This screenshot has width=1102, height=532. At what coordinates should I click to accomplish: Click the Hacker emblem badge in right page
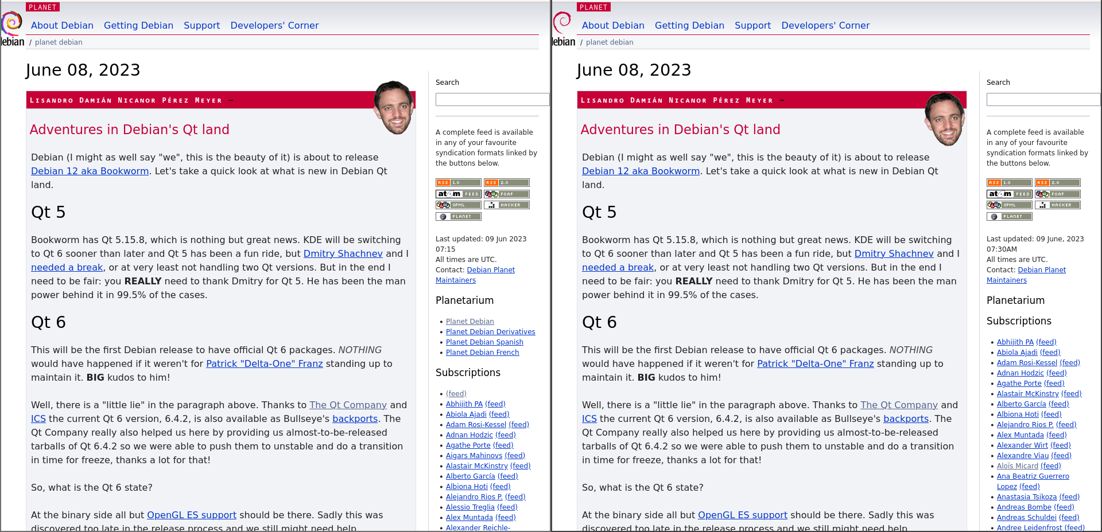pyautogui.click(x=1057, y=205)
